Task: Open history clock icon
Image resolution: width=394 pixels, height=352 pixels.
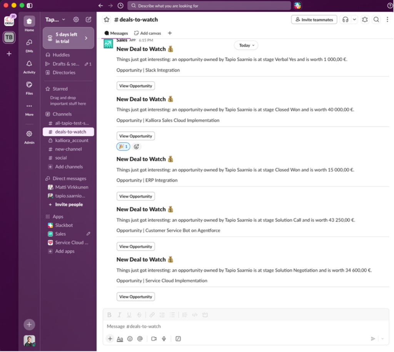Action: 120,5
